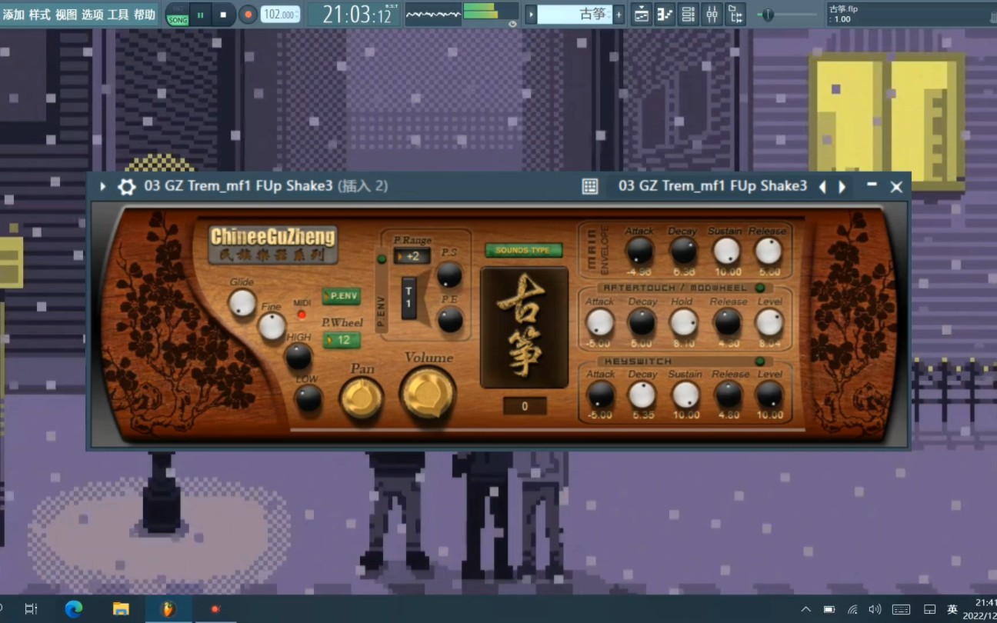Click Main Envelope Release knob
This screenshot has height=623, width=997.
click(768, 251)
